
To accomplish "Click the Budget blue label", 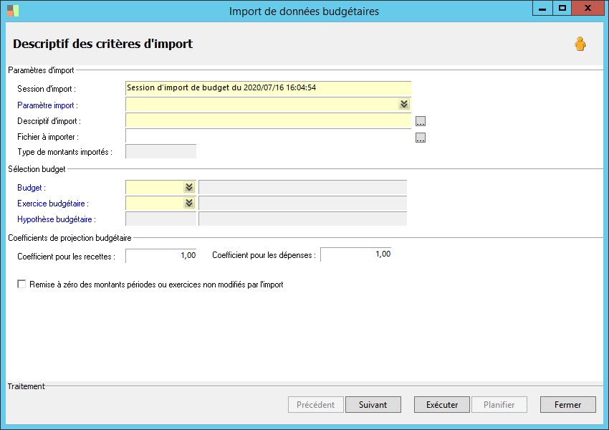I will (32, 188).
